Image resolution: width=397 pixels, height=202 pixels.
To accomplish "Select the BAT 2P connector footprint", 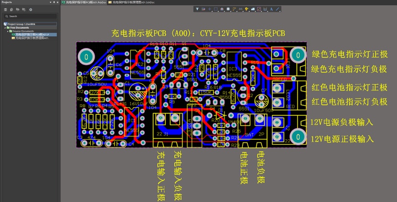I will [x=252, y=131].
